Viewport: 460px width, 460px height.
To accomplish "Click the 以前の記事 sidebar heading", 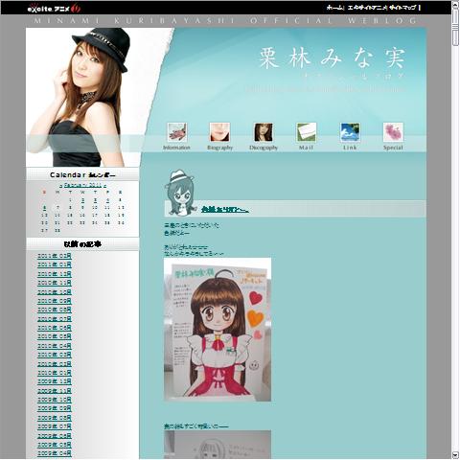I will pos(82,244).
